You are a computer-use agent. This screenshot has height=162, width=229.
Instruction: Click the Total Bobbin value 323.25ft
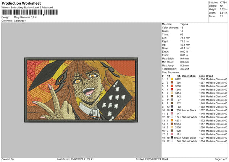pyautogui.click(x=185, y=69)
